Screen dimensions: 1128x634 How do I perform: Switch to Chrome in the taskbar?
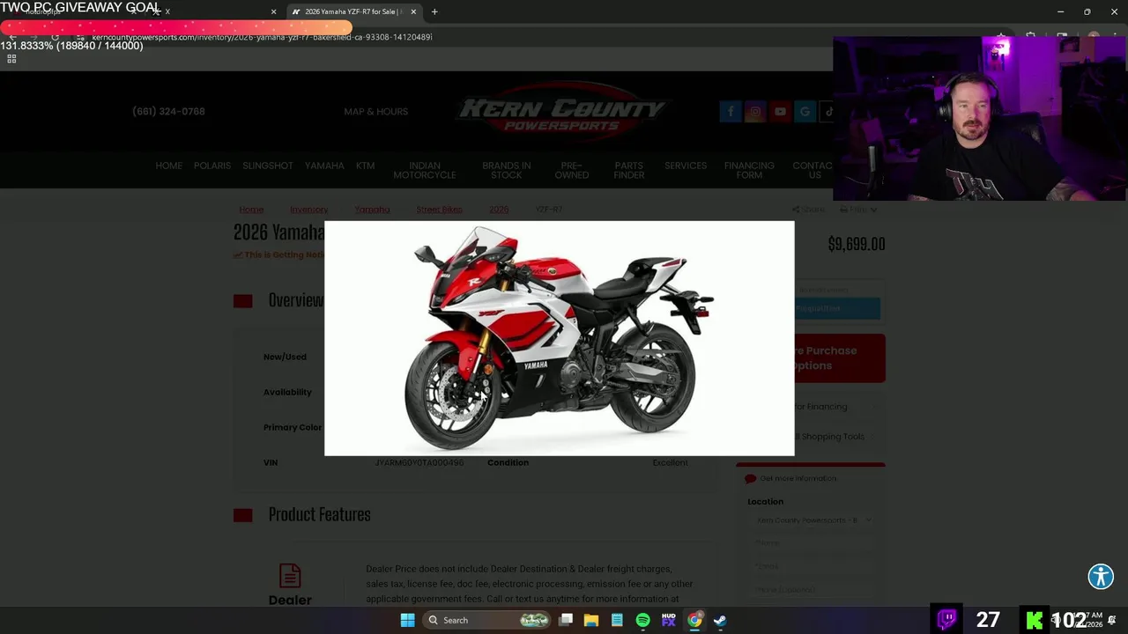tap(694, 620)
